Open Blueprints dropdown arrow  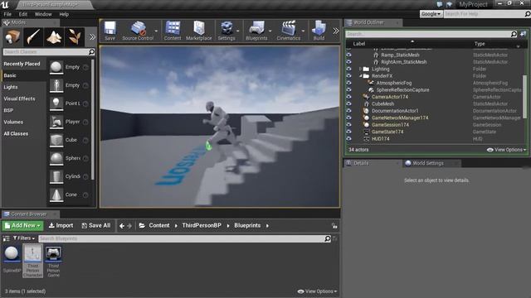270,31
